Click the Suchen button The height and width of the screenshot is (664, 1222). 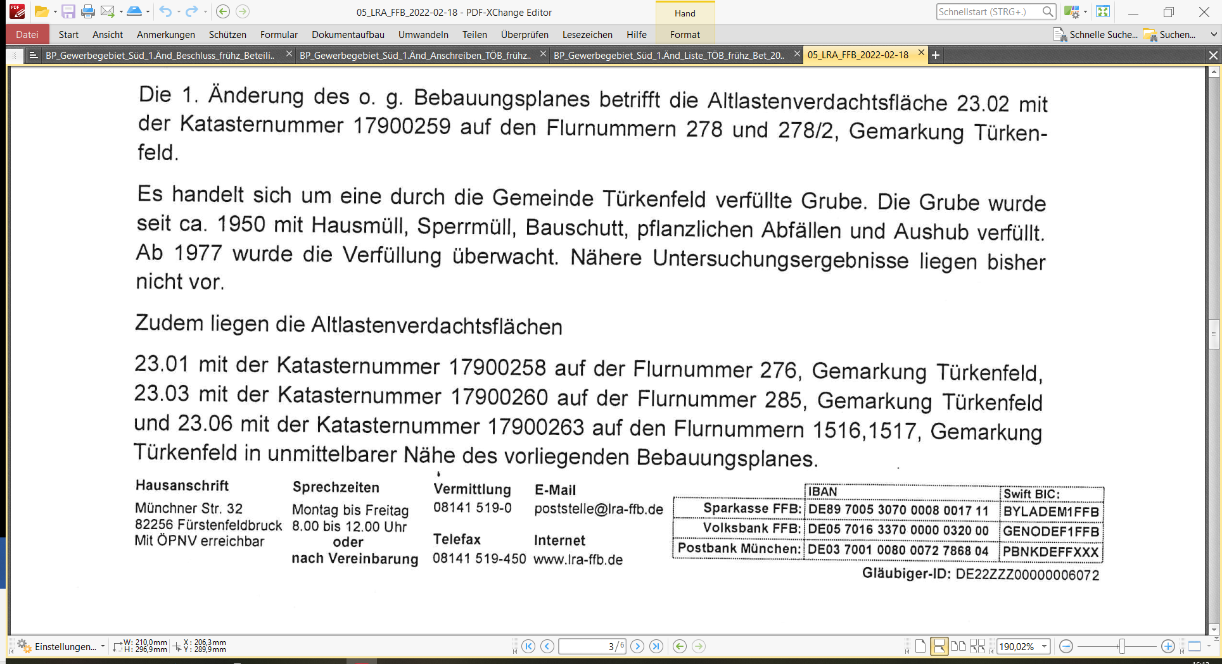(x=1169, y=35)
